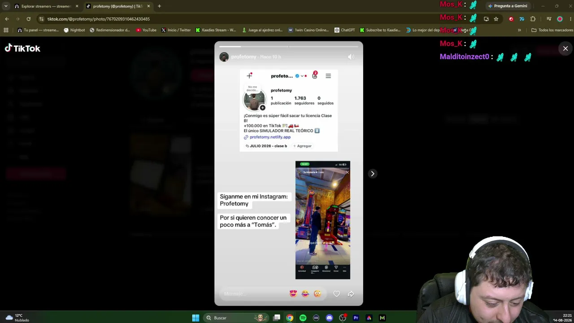Mute the TikTok post sound
574x323 pixels.
[351, 57]
